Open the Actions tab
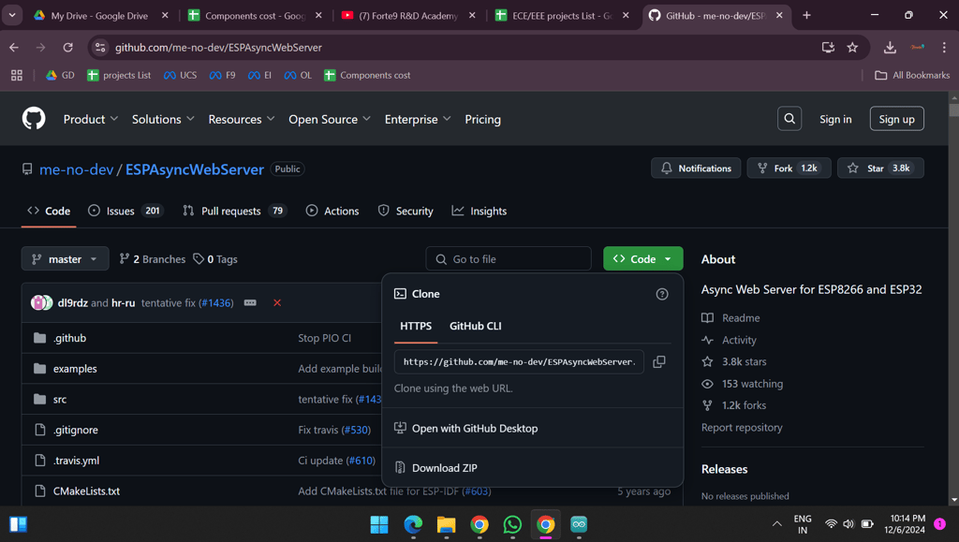This screenshot has width=959, height=542. click(332, 211)
